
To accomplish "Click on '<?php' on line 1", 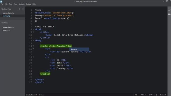I will click(x=38, y=10).
